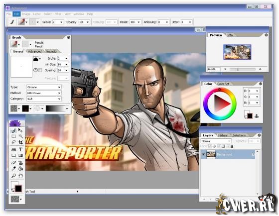
Task: Select the Text tool
Action: point(20,149)
